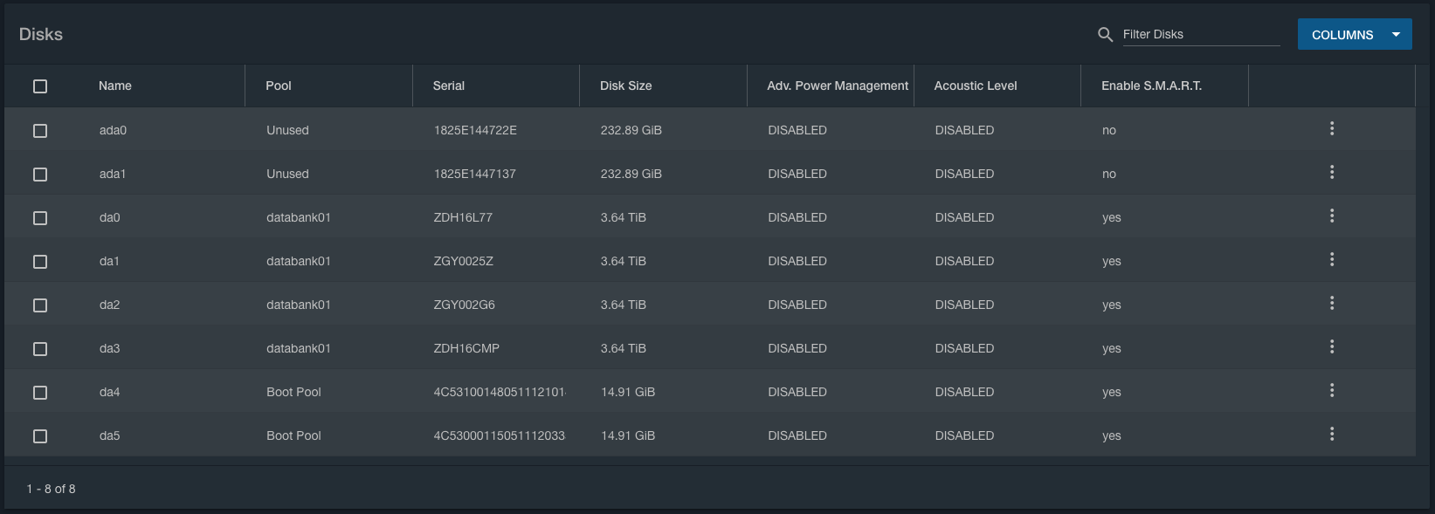Click serial ZGY0025Z

(x=463, y=261)
